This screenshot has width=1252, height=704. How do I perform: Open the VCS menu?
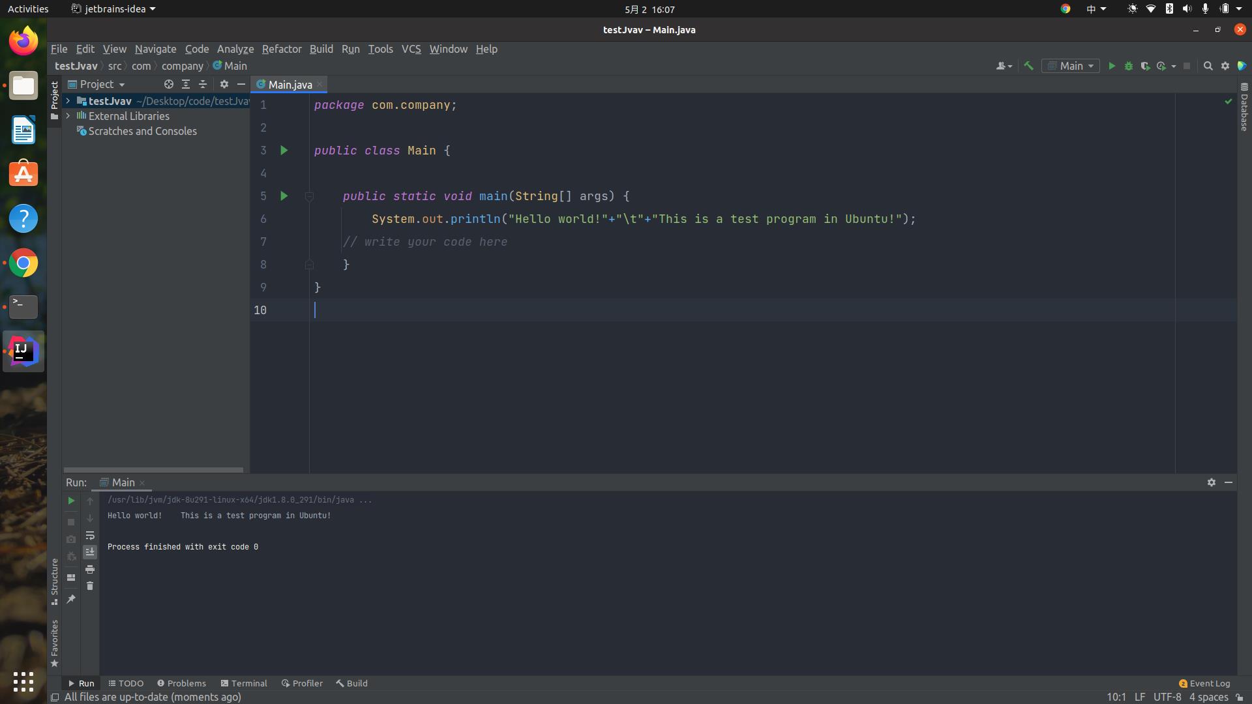411,49
